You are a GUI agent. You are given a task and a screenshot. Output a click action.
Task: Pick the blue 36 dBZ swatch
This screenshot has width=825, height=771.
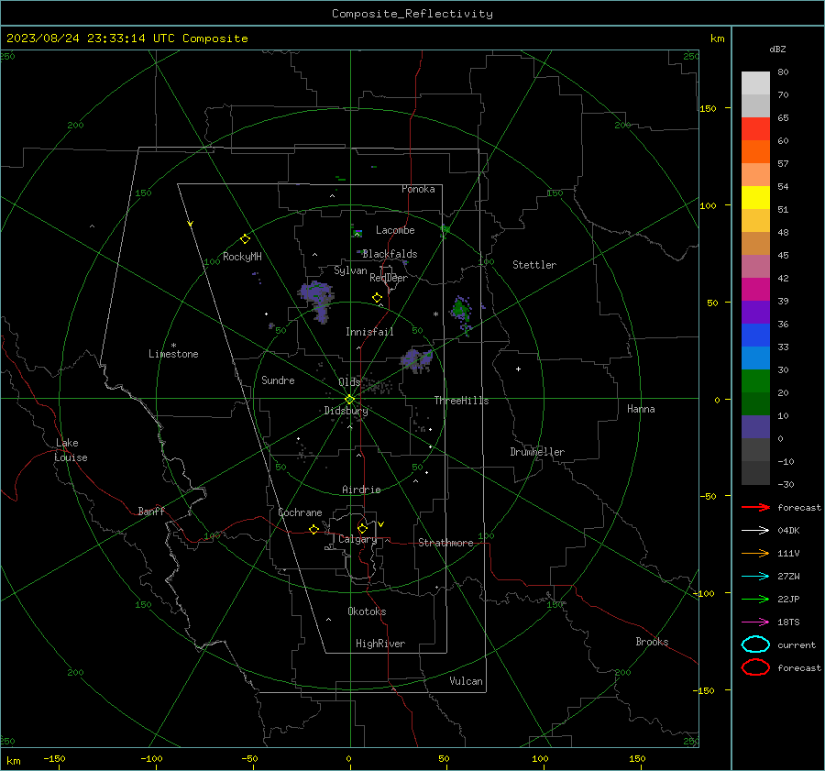click(x=755, y=336)
